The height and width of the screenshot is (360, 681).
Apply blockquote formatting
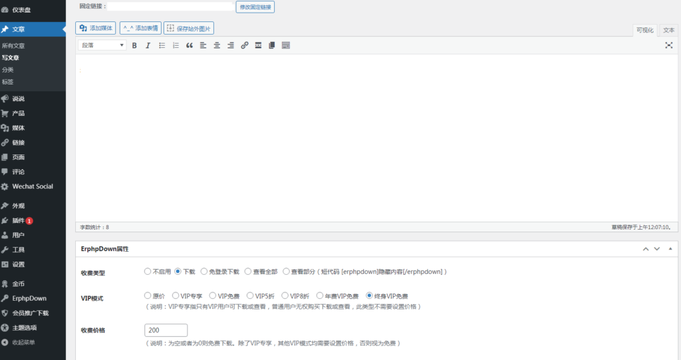tap(190, 45)
